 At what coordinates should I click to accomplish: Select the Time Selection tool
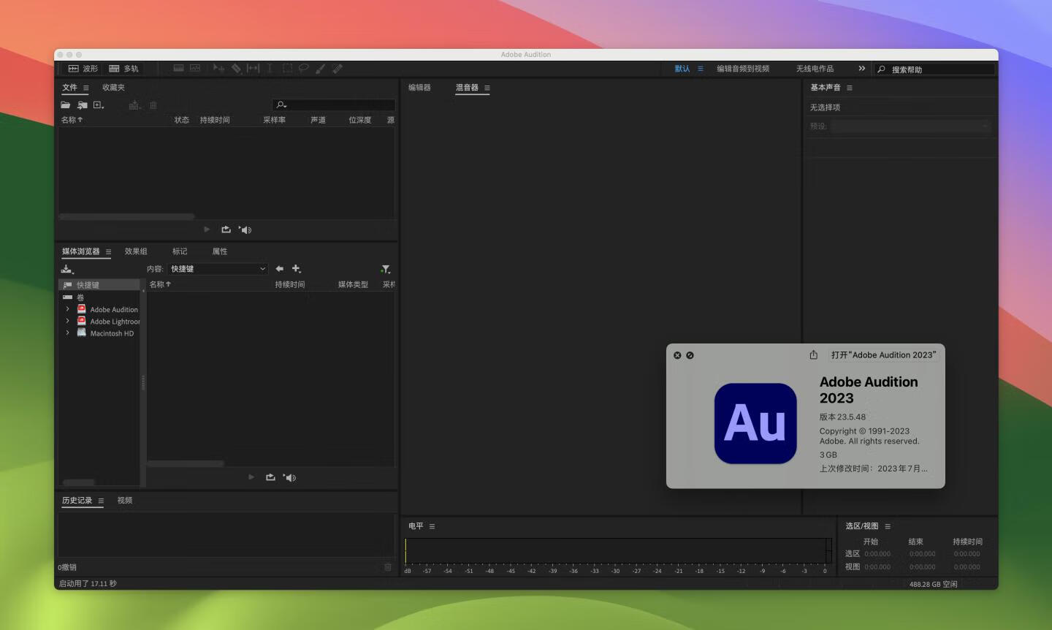tap(270, 68)
